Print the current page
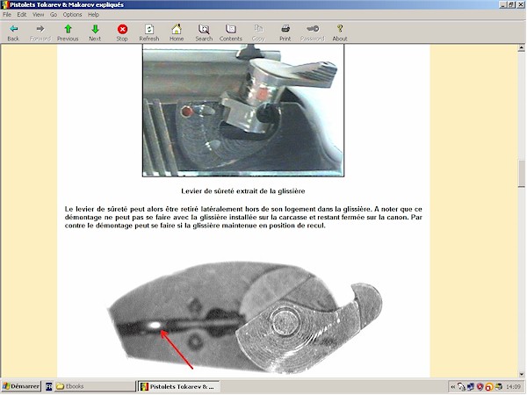Viewport: 527px width, 395px height. click(285, 32)
